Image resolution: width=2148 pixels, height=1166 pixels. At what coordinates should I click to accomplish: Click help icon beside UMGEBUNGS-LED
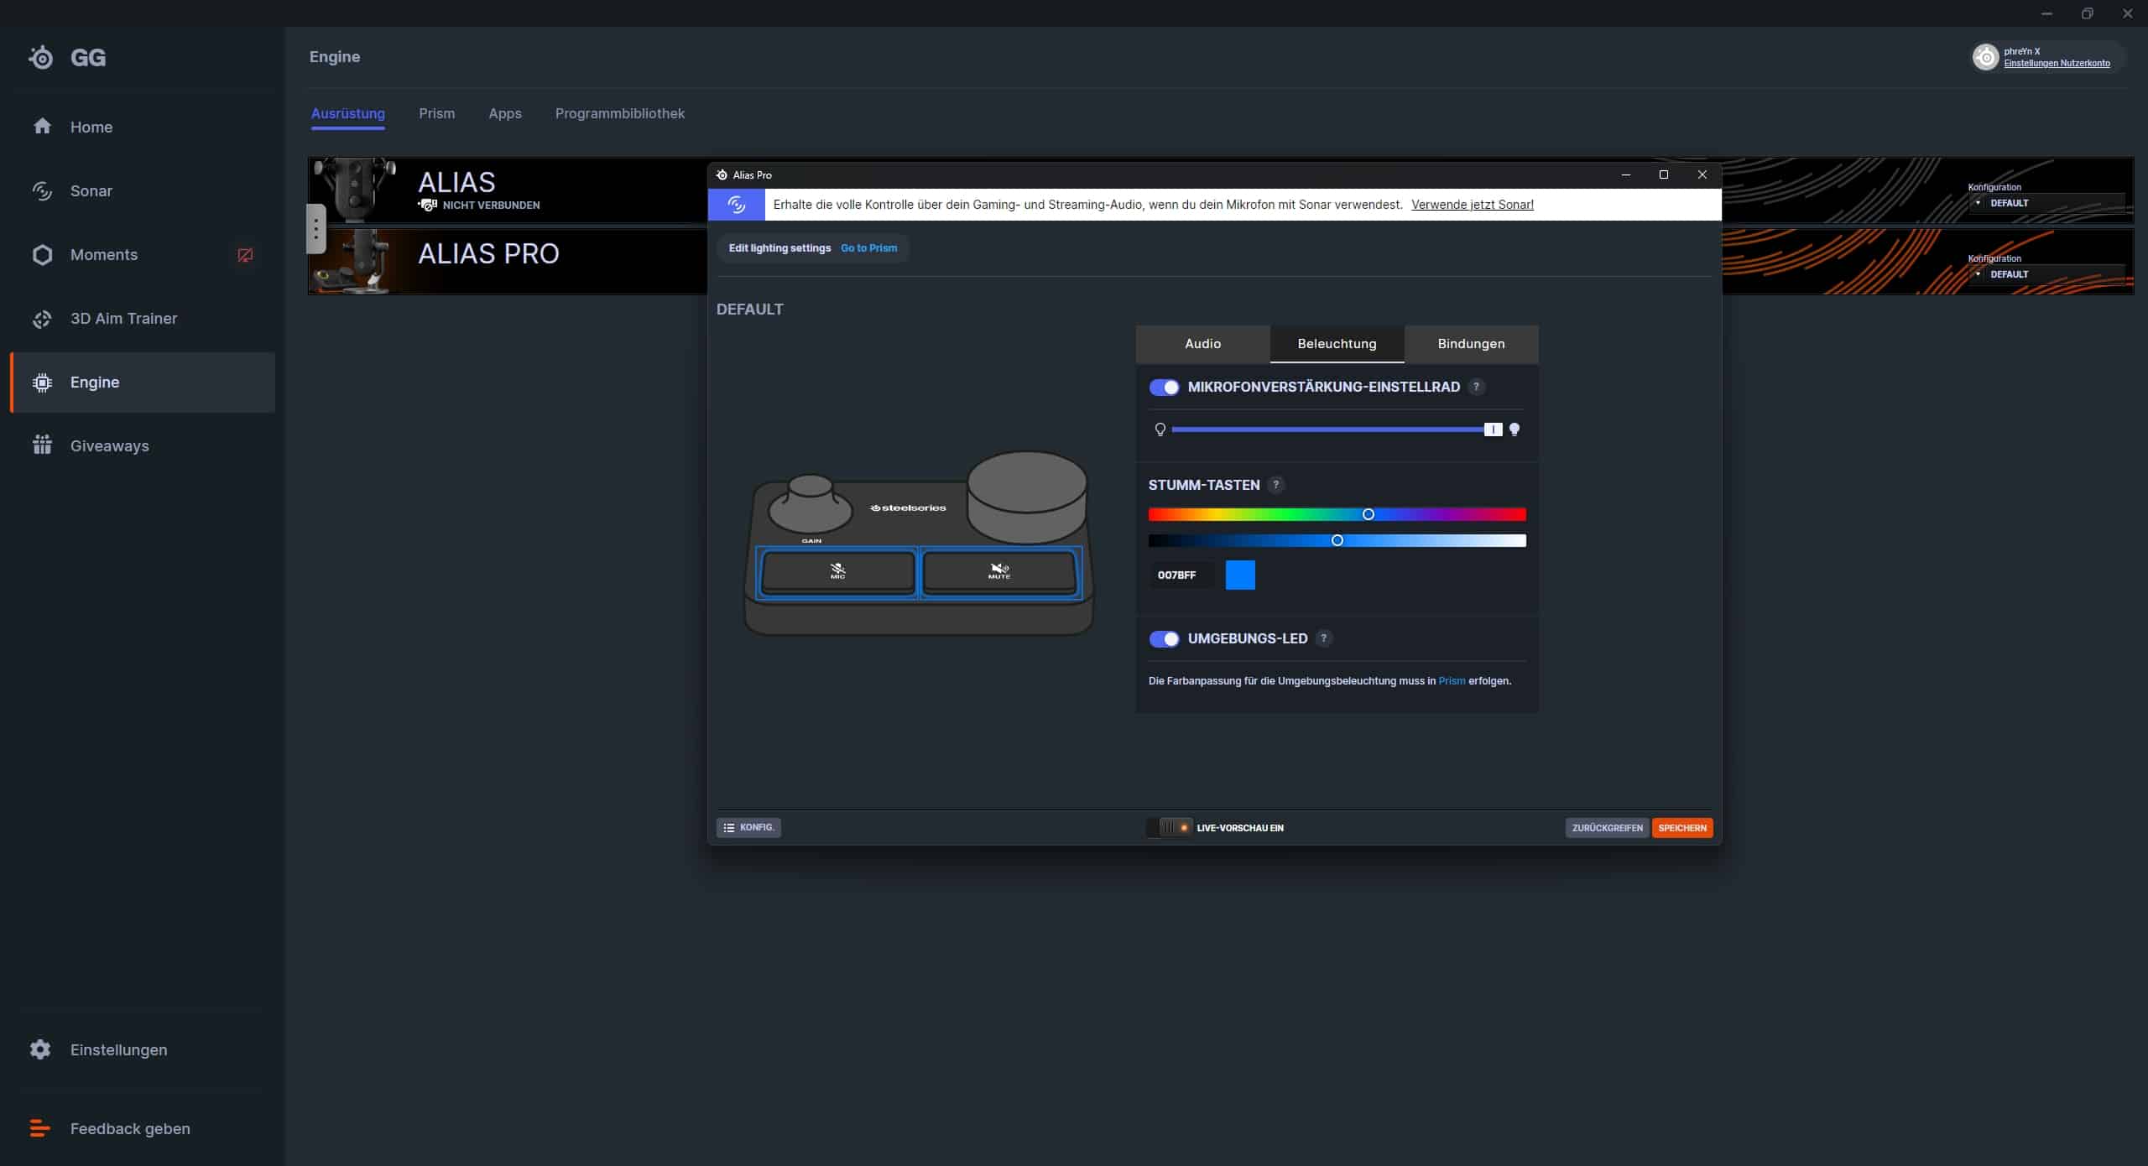tap(1323, 638)
